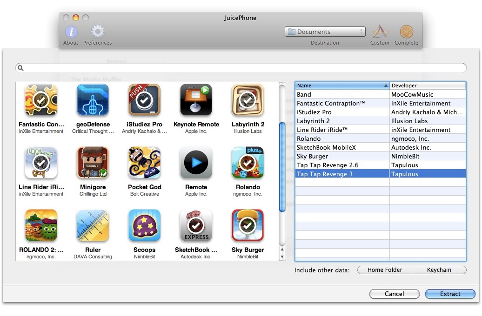
Task: Select the Line Rider iRide™ list row
Action: point(381,130)
